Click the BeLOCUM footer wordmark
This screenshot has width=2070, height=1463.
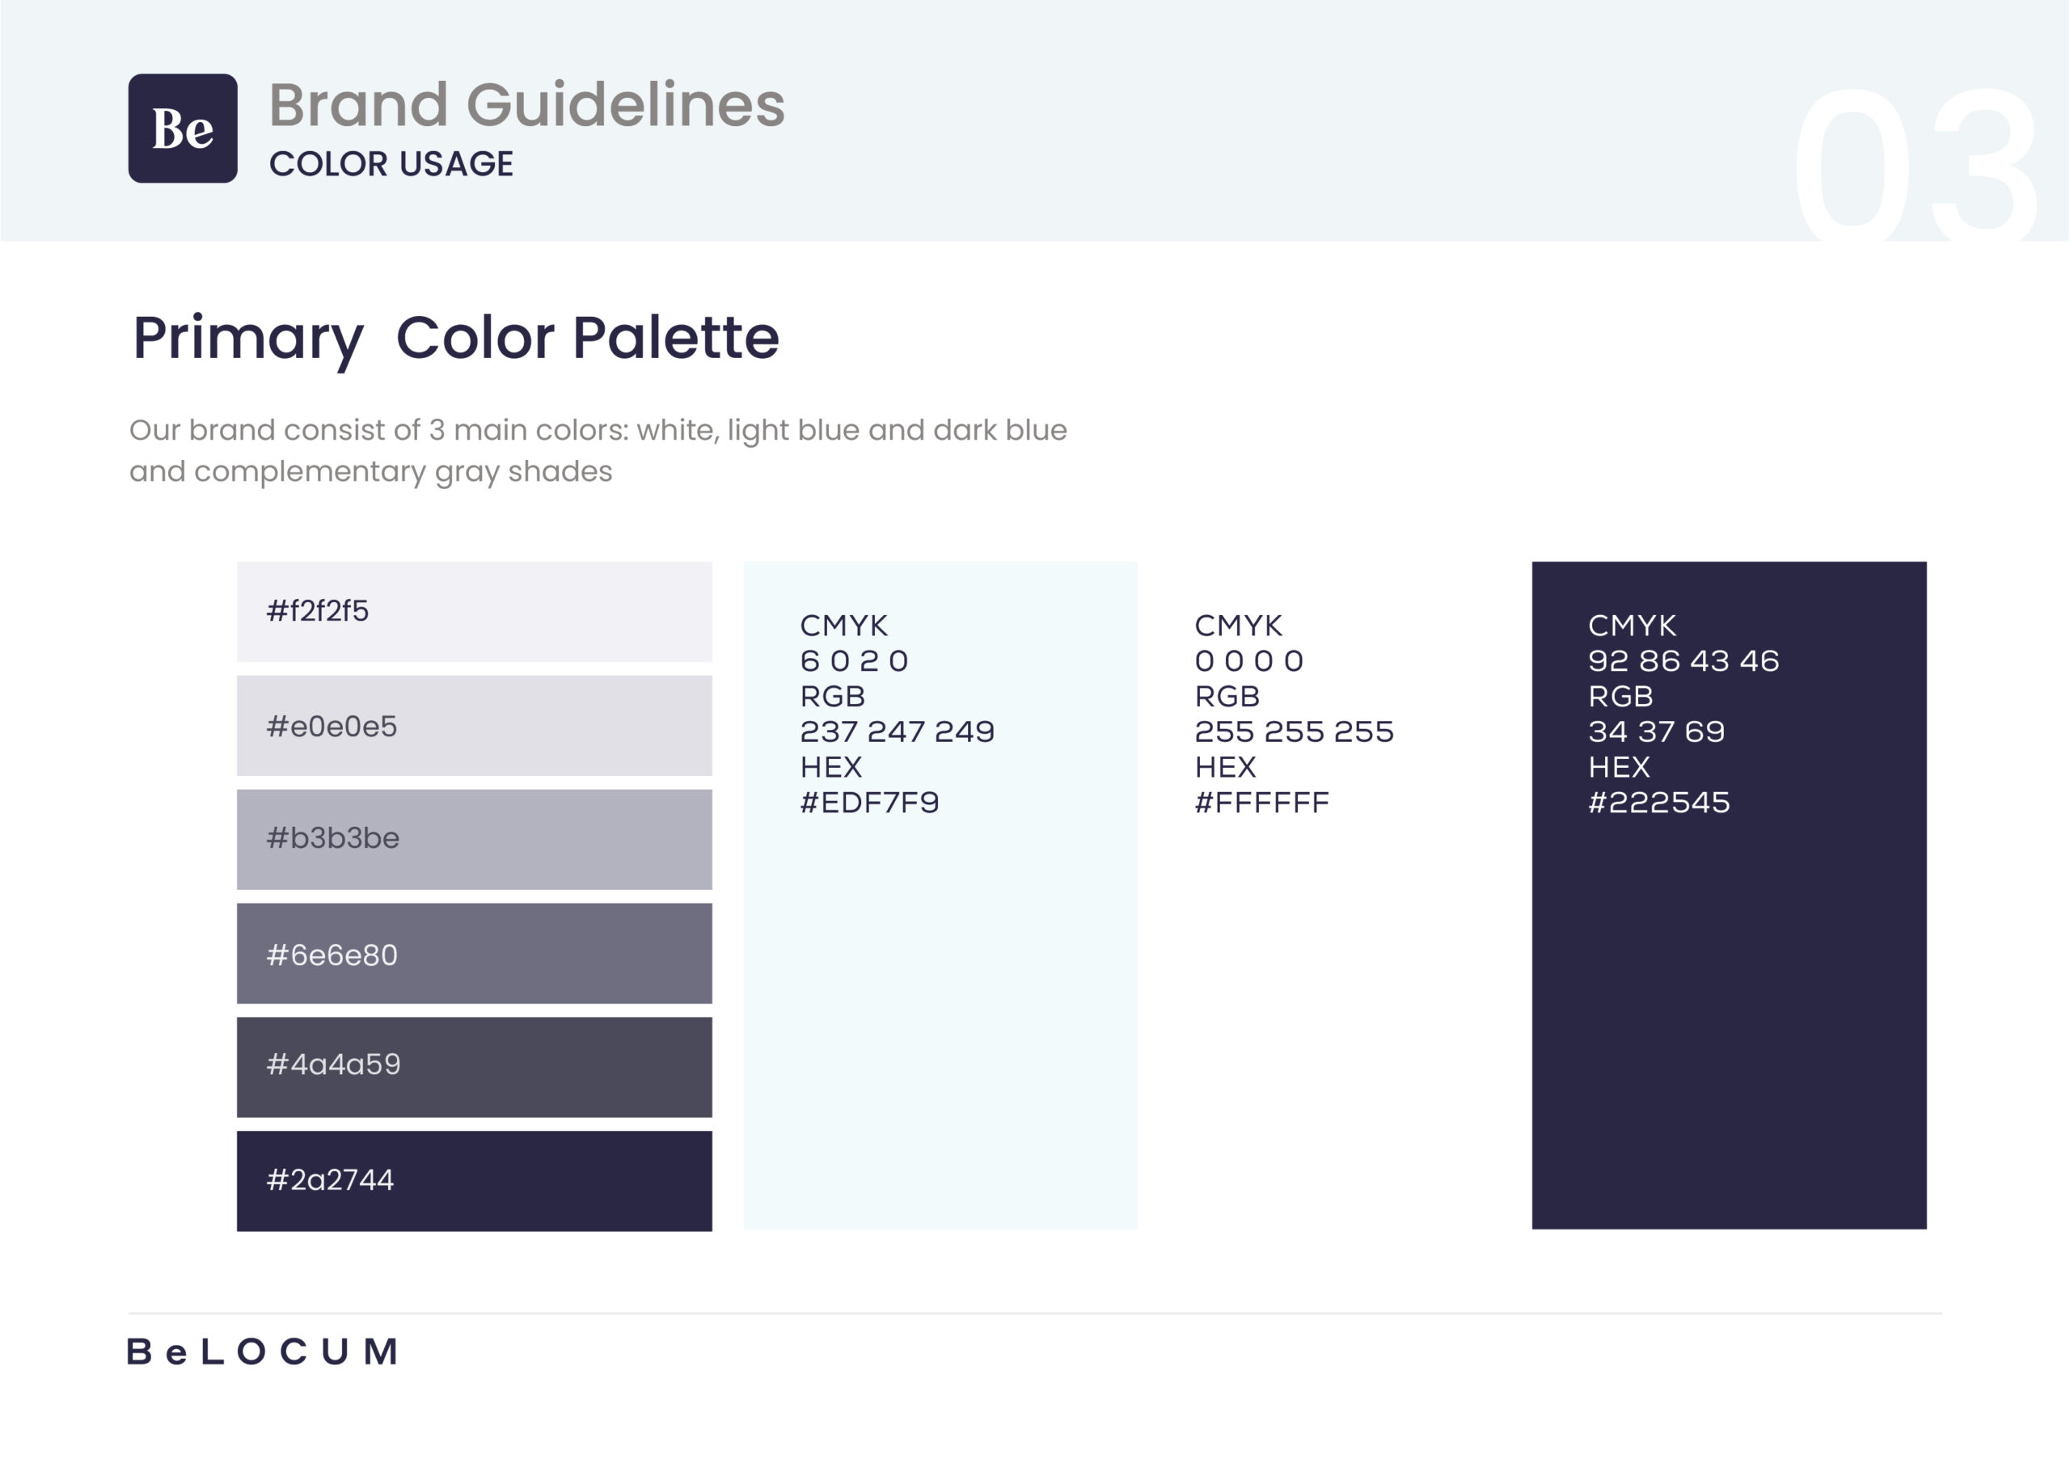pyautogui.click(x=262, y=1351)
